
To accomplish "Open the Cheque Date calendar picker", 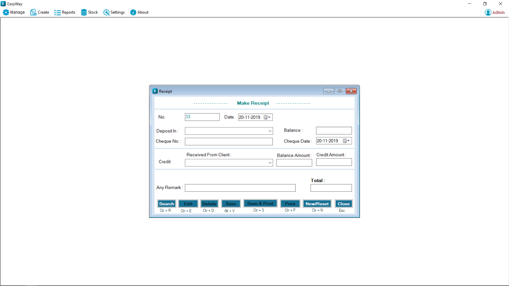I will [346, 141].
